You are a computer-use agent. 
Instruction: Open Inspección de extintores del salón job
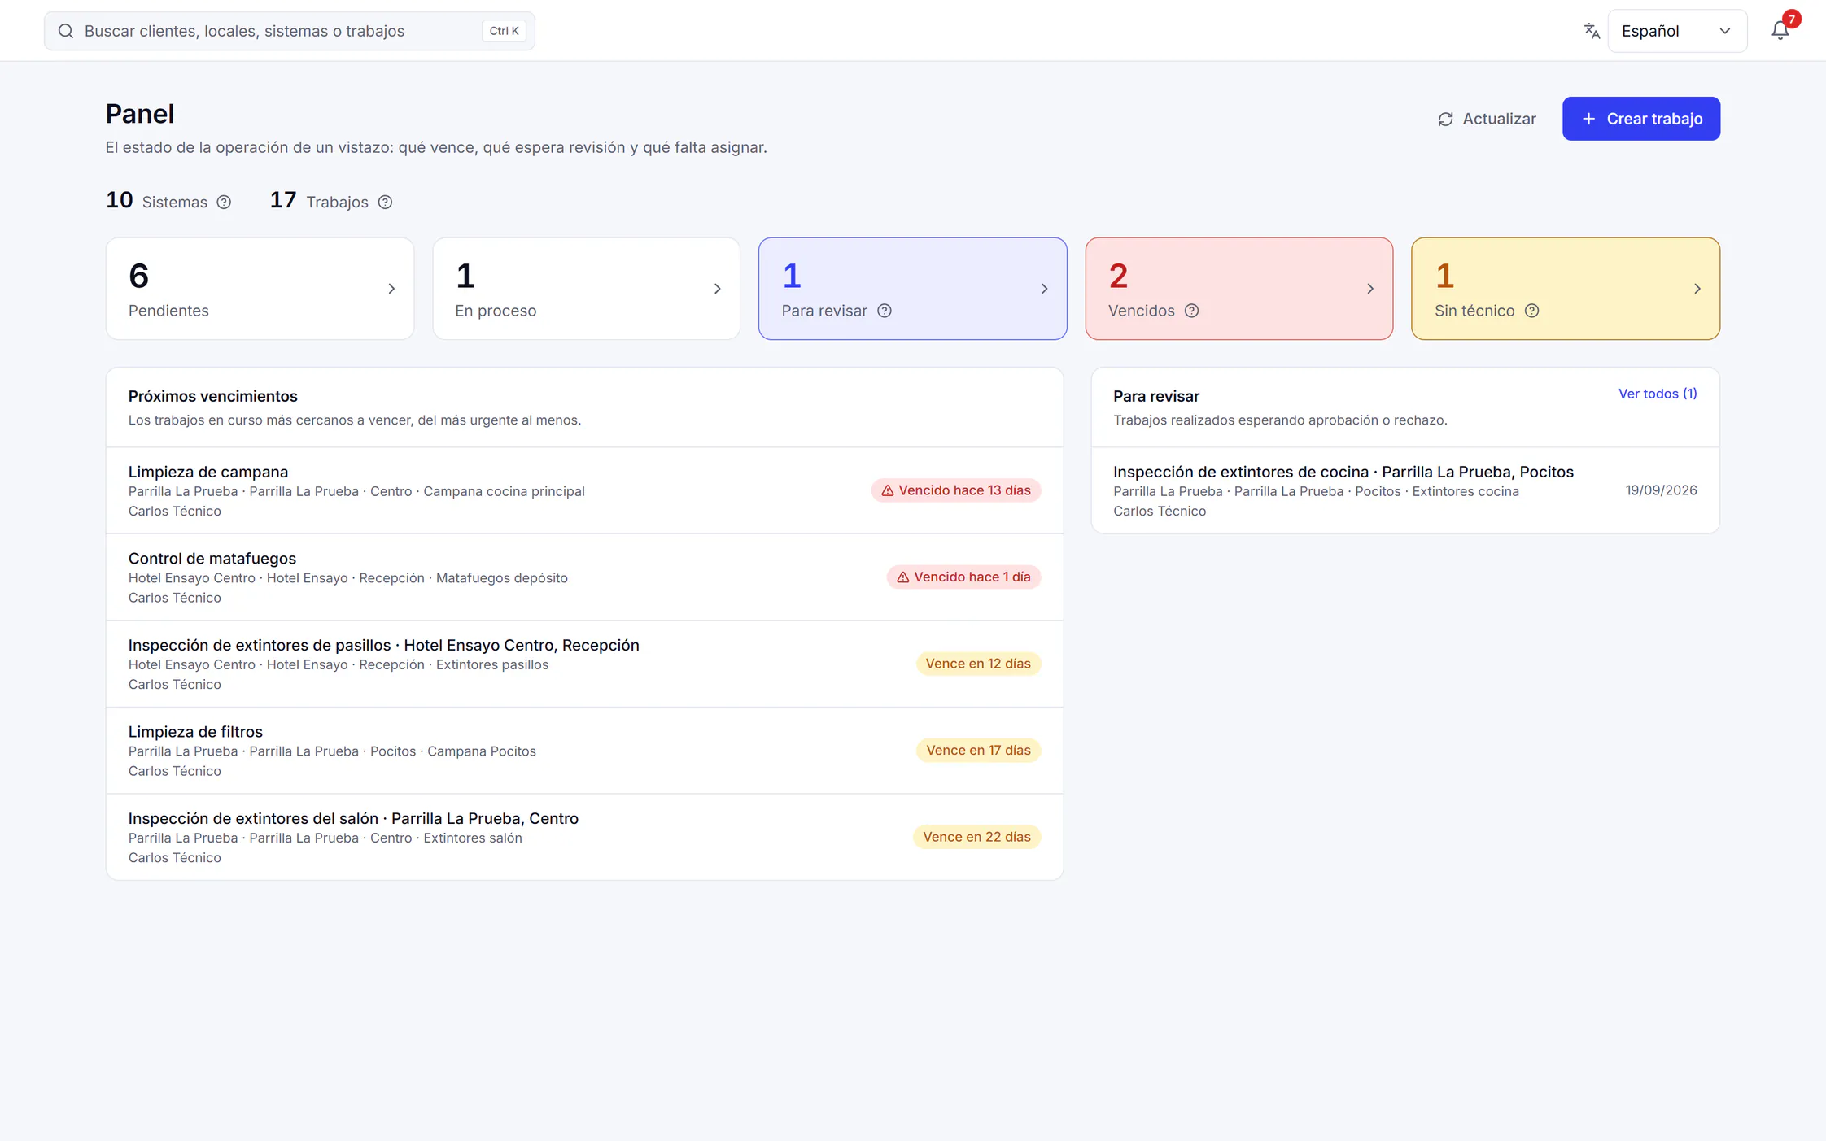(584, 837)
